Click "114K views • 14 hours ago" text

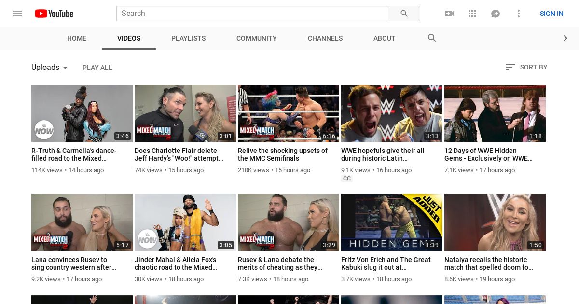(68, 170)
